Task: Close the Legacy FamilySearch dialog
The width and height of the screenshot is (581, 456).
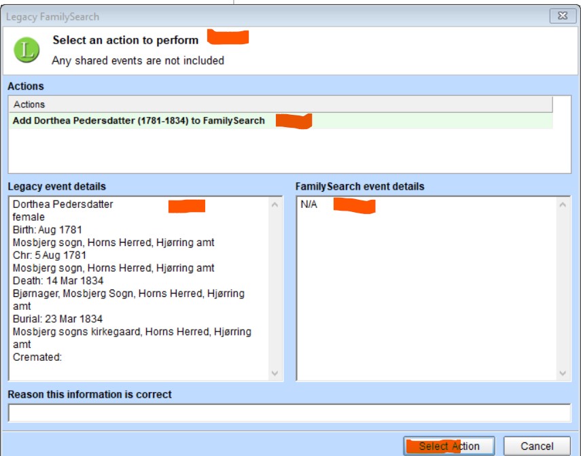Action: 563,16
